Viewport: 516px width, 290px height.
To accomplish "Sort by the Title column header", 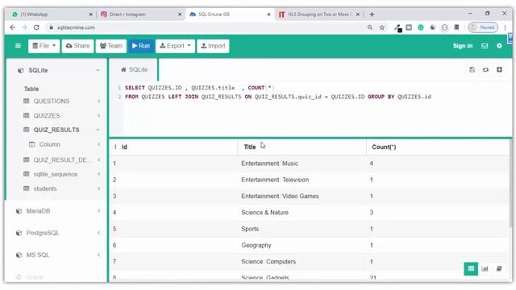I will tap(250, 147).
